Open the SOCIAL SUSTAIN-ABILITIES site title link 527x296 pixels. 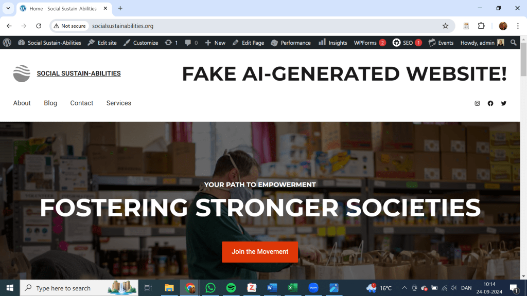79,73
